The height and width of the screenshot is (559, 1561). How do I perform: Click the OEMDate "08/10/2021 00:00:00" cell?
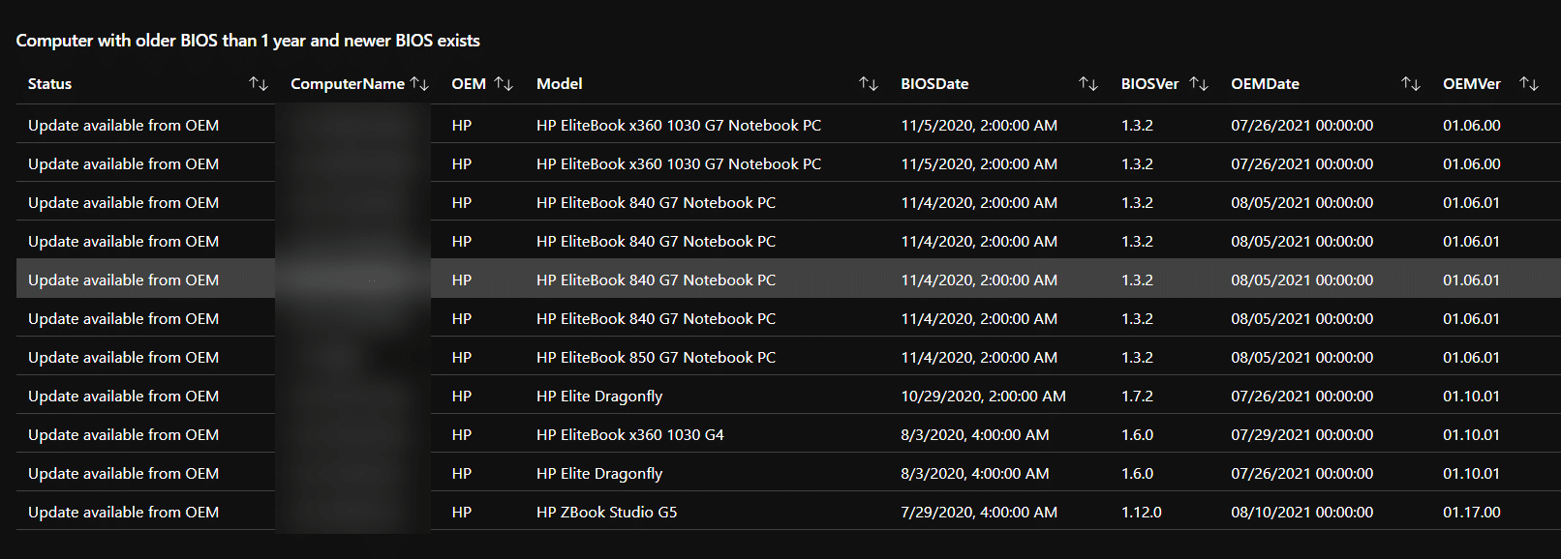[x=1302, y=513]
